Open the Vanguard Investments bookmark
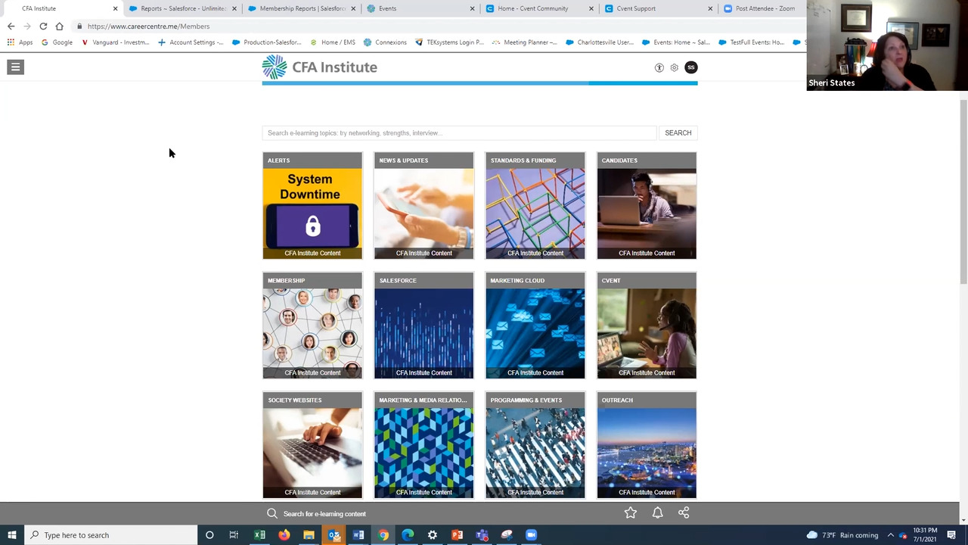968x545 pixels. click(115, 42)
